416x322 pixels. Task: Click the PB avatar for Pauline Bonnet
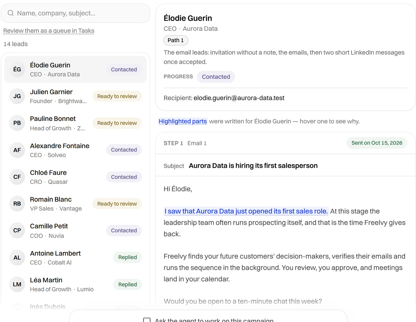[17, 123]
